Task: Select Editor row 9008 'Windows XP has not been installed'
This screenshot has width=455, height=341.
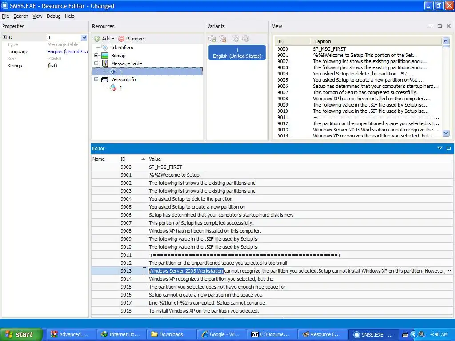Action: point(272,231)
